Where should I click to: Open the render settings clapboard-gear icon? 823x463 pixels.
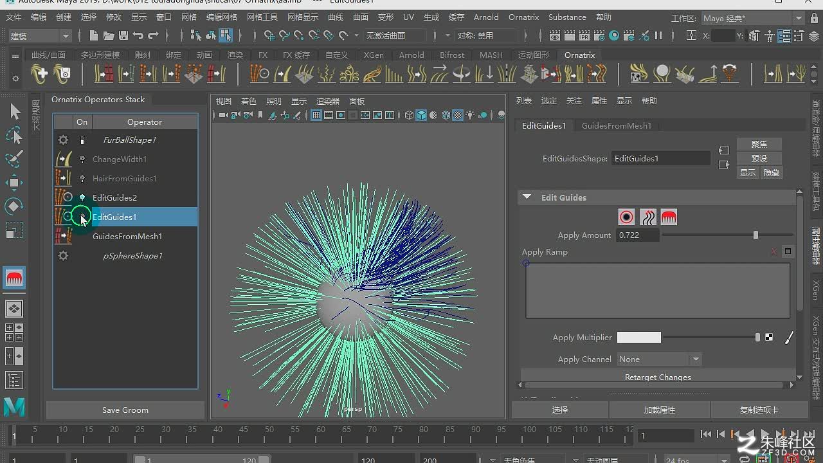point(599,36)
